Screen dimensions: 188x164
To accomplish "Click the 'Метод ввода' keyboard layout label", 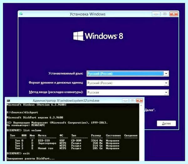I will pyautogui.click(x=56, y=92).
